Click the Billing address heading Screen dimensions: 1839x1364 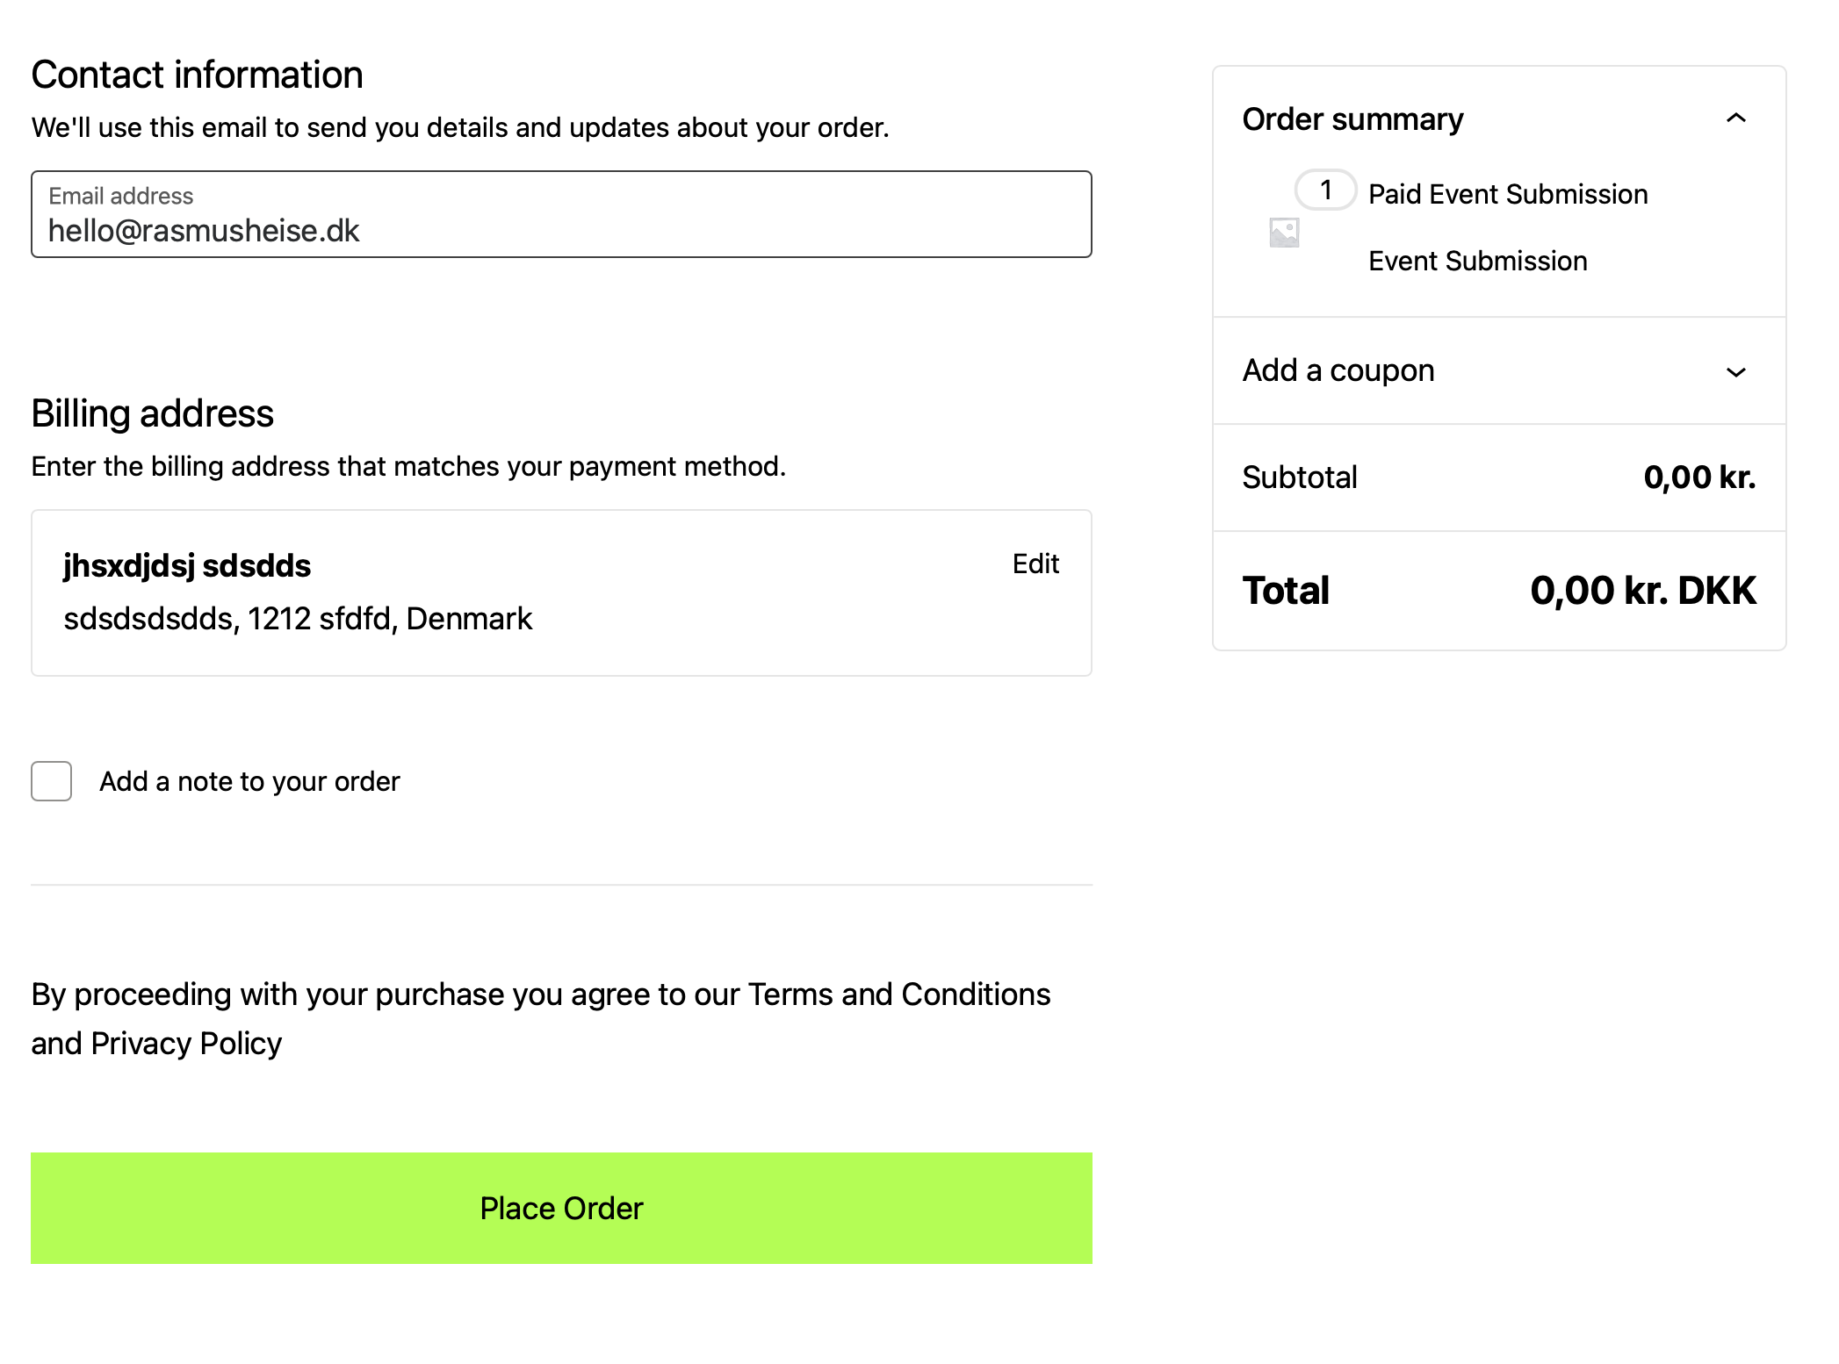pyautogui.click(x=153, y=413)
